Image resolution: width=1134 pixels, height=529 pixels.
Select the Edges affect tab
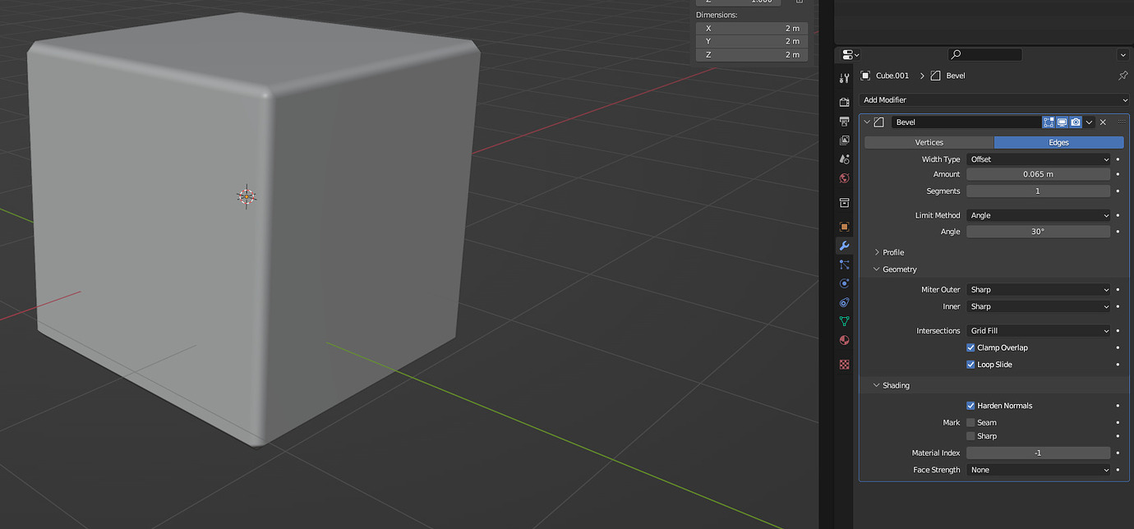1058,142
